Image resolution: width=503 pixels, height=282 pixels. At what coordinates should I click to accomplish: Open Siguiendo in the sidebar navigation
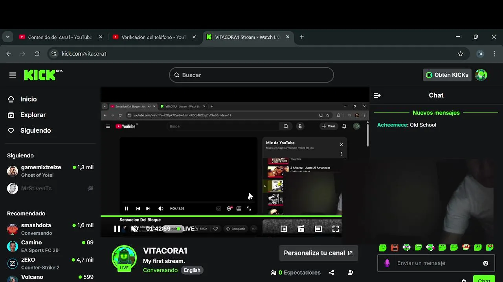(29, 130)
